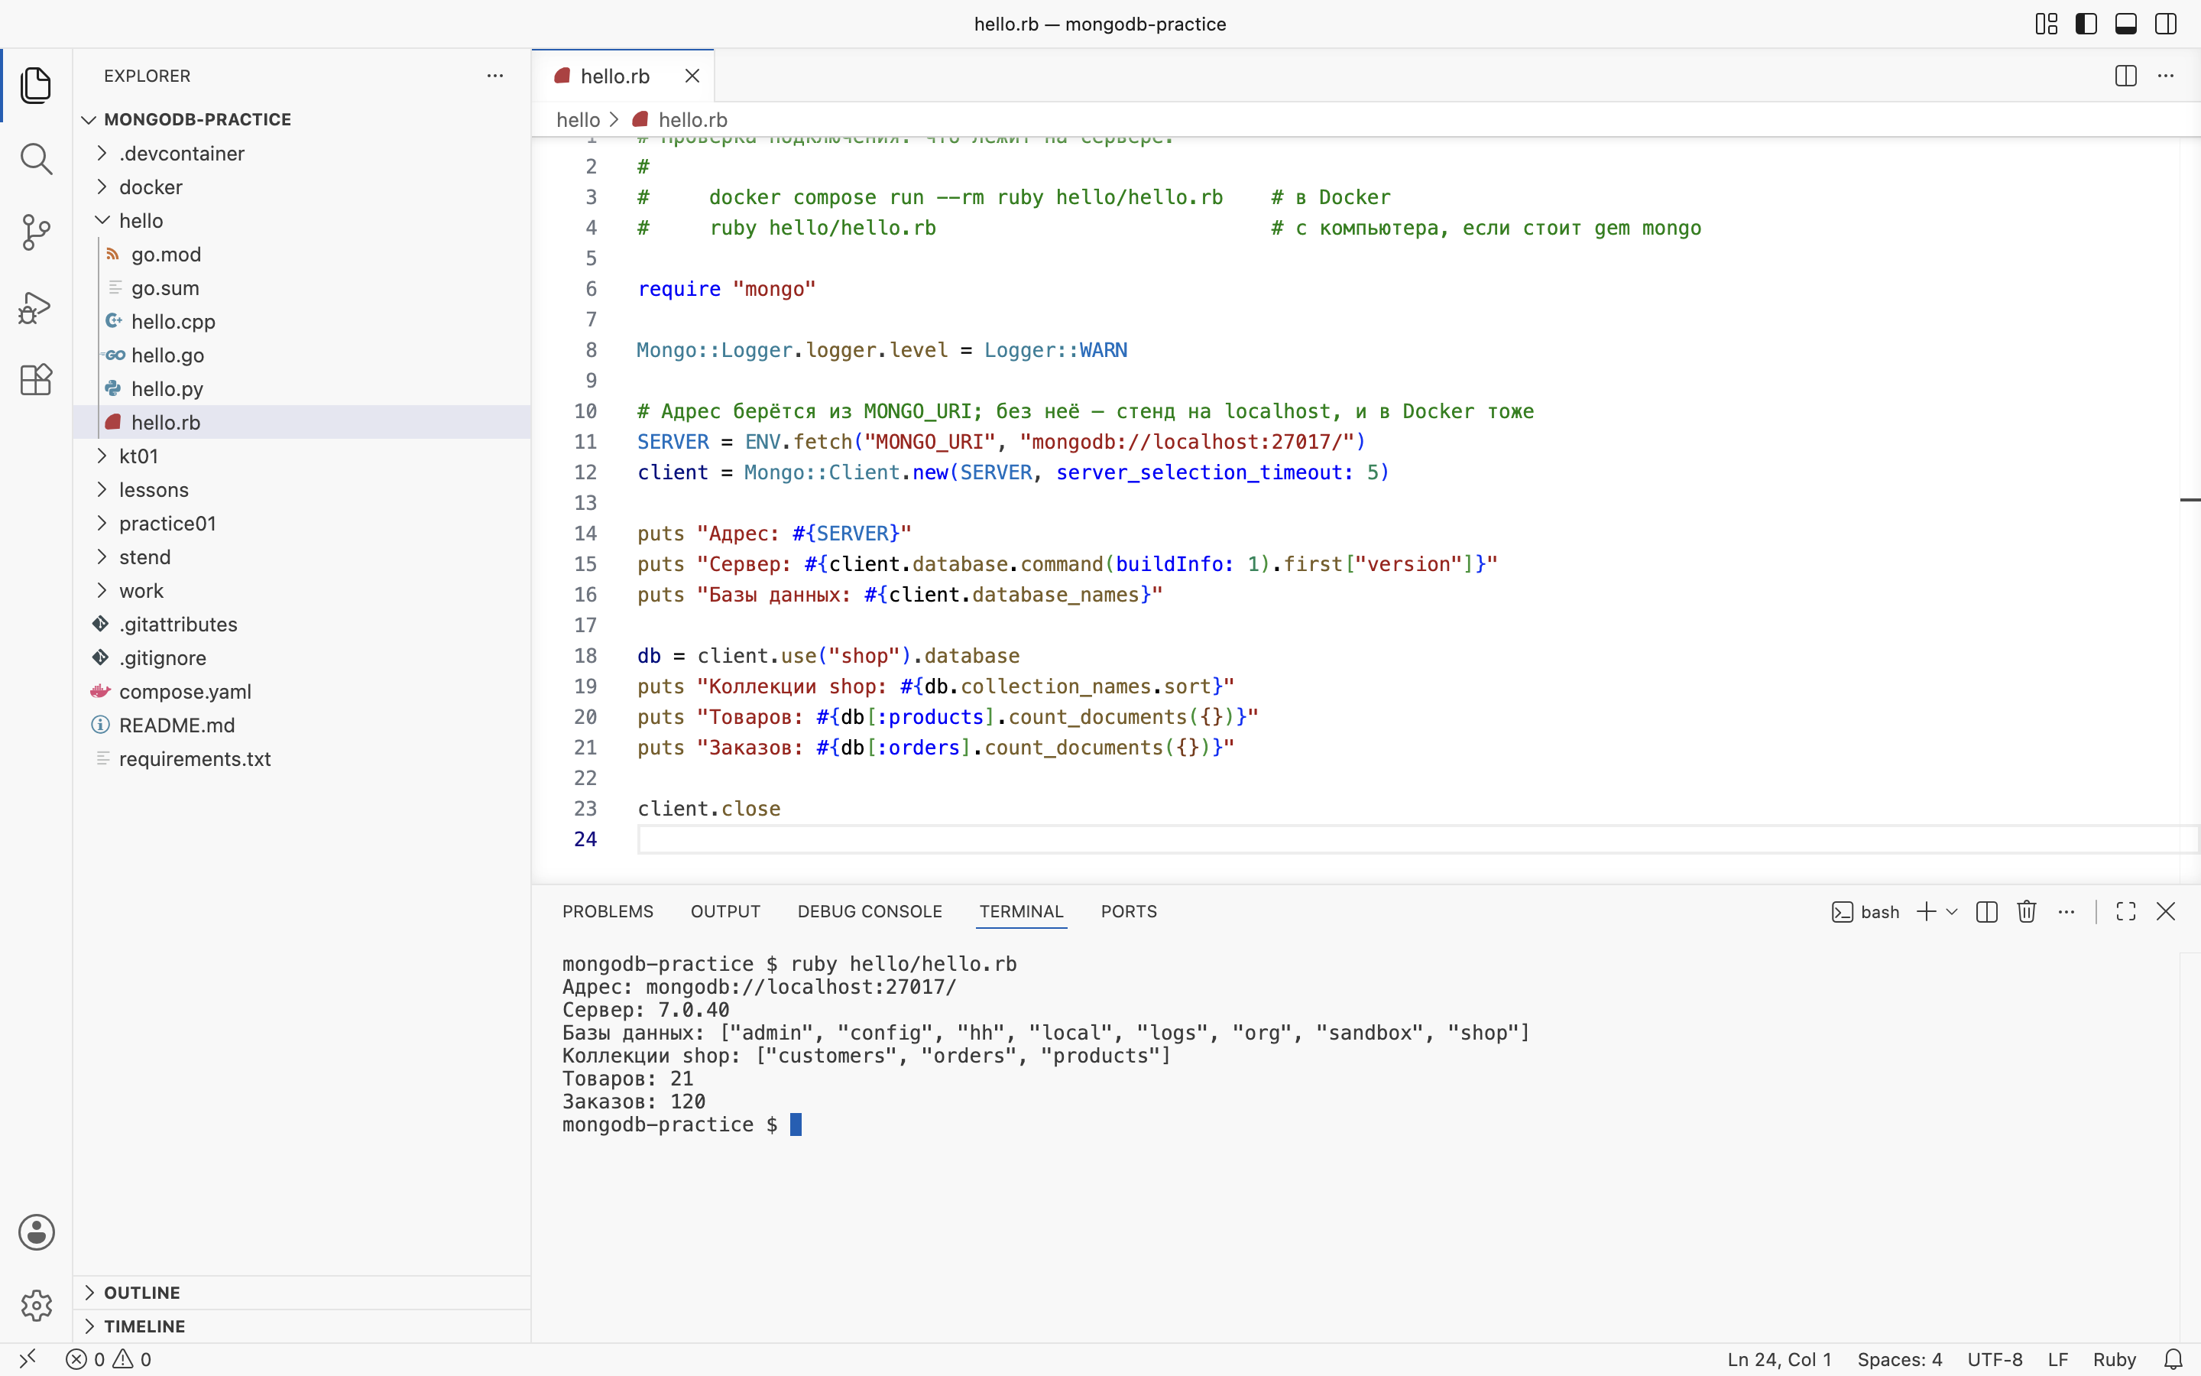Click Ln 24, Col 1 status entry

point(1779,1360)
